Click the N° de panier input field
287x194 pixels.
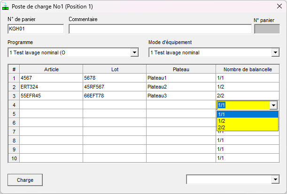pyautogui.click(x=36, y=29)
